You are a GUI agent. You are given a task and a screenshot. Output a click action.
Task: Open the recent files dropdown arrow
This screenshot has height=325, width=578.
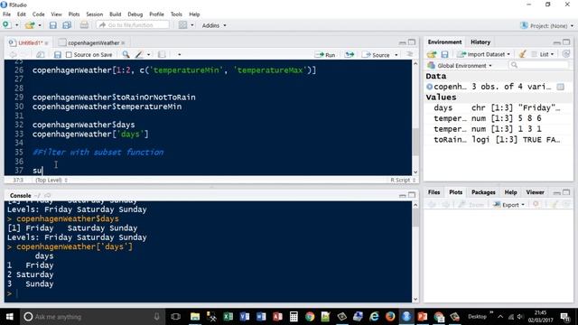click(40, 25)
